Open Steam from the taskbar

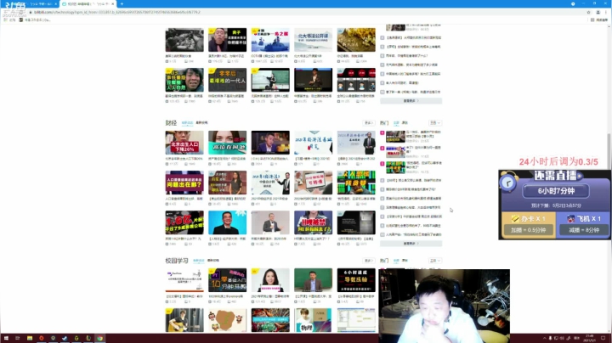[65, 338]
